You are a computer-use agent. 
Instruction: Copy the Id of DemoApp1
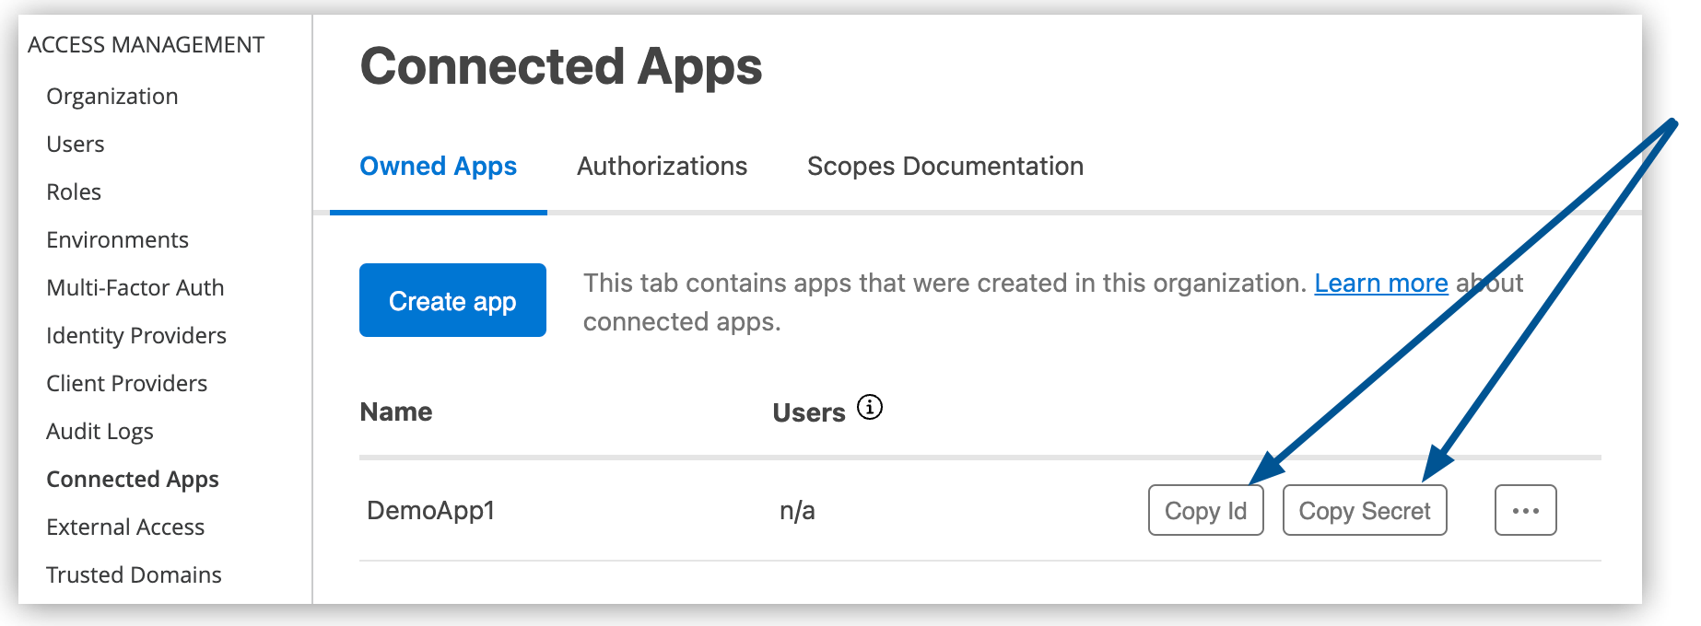[x=1205, y=510]
